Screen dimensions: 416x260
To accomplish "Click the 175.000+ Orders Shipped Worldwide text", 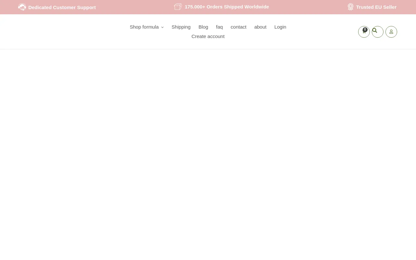I will coord(227,7).
